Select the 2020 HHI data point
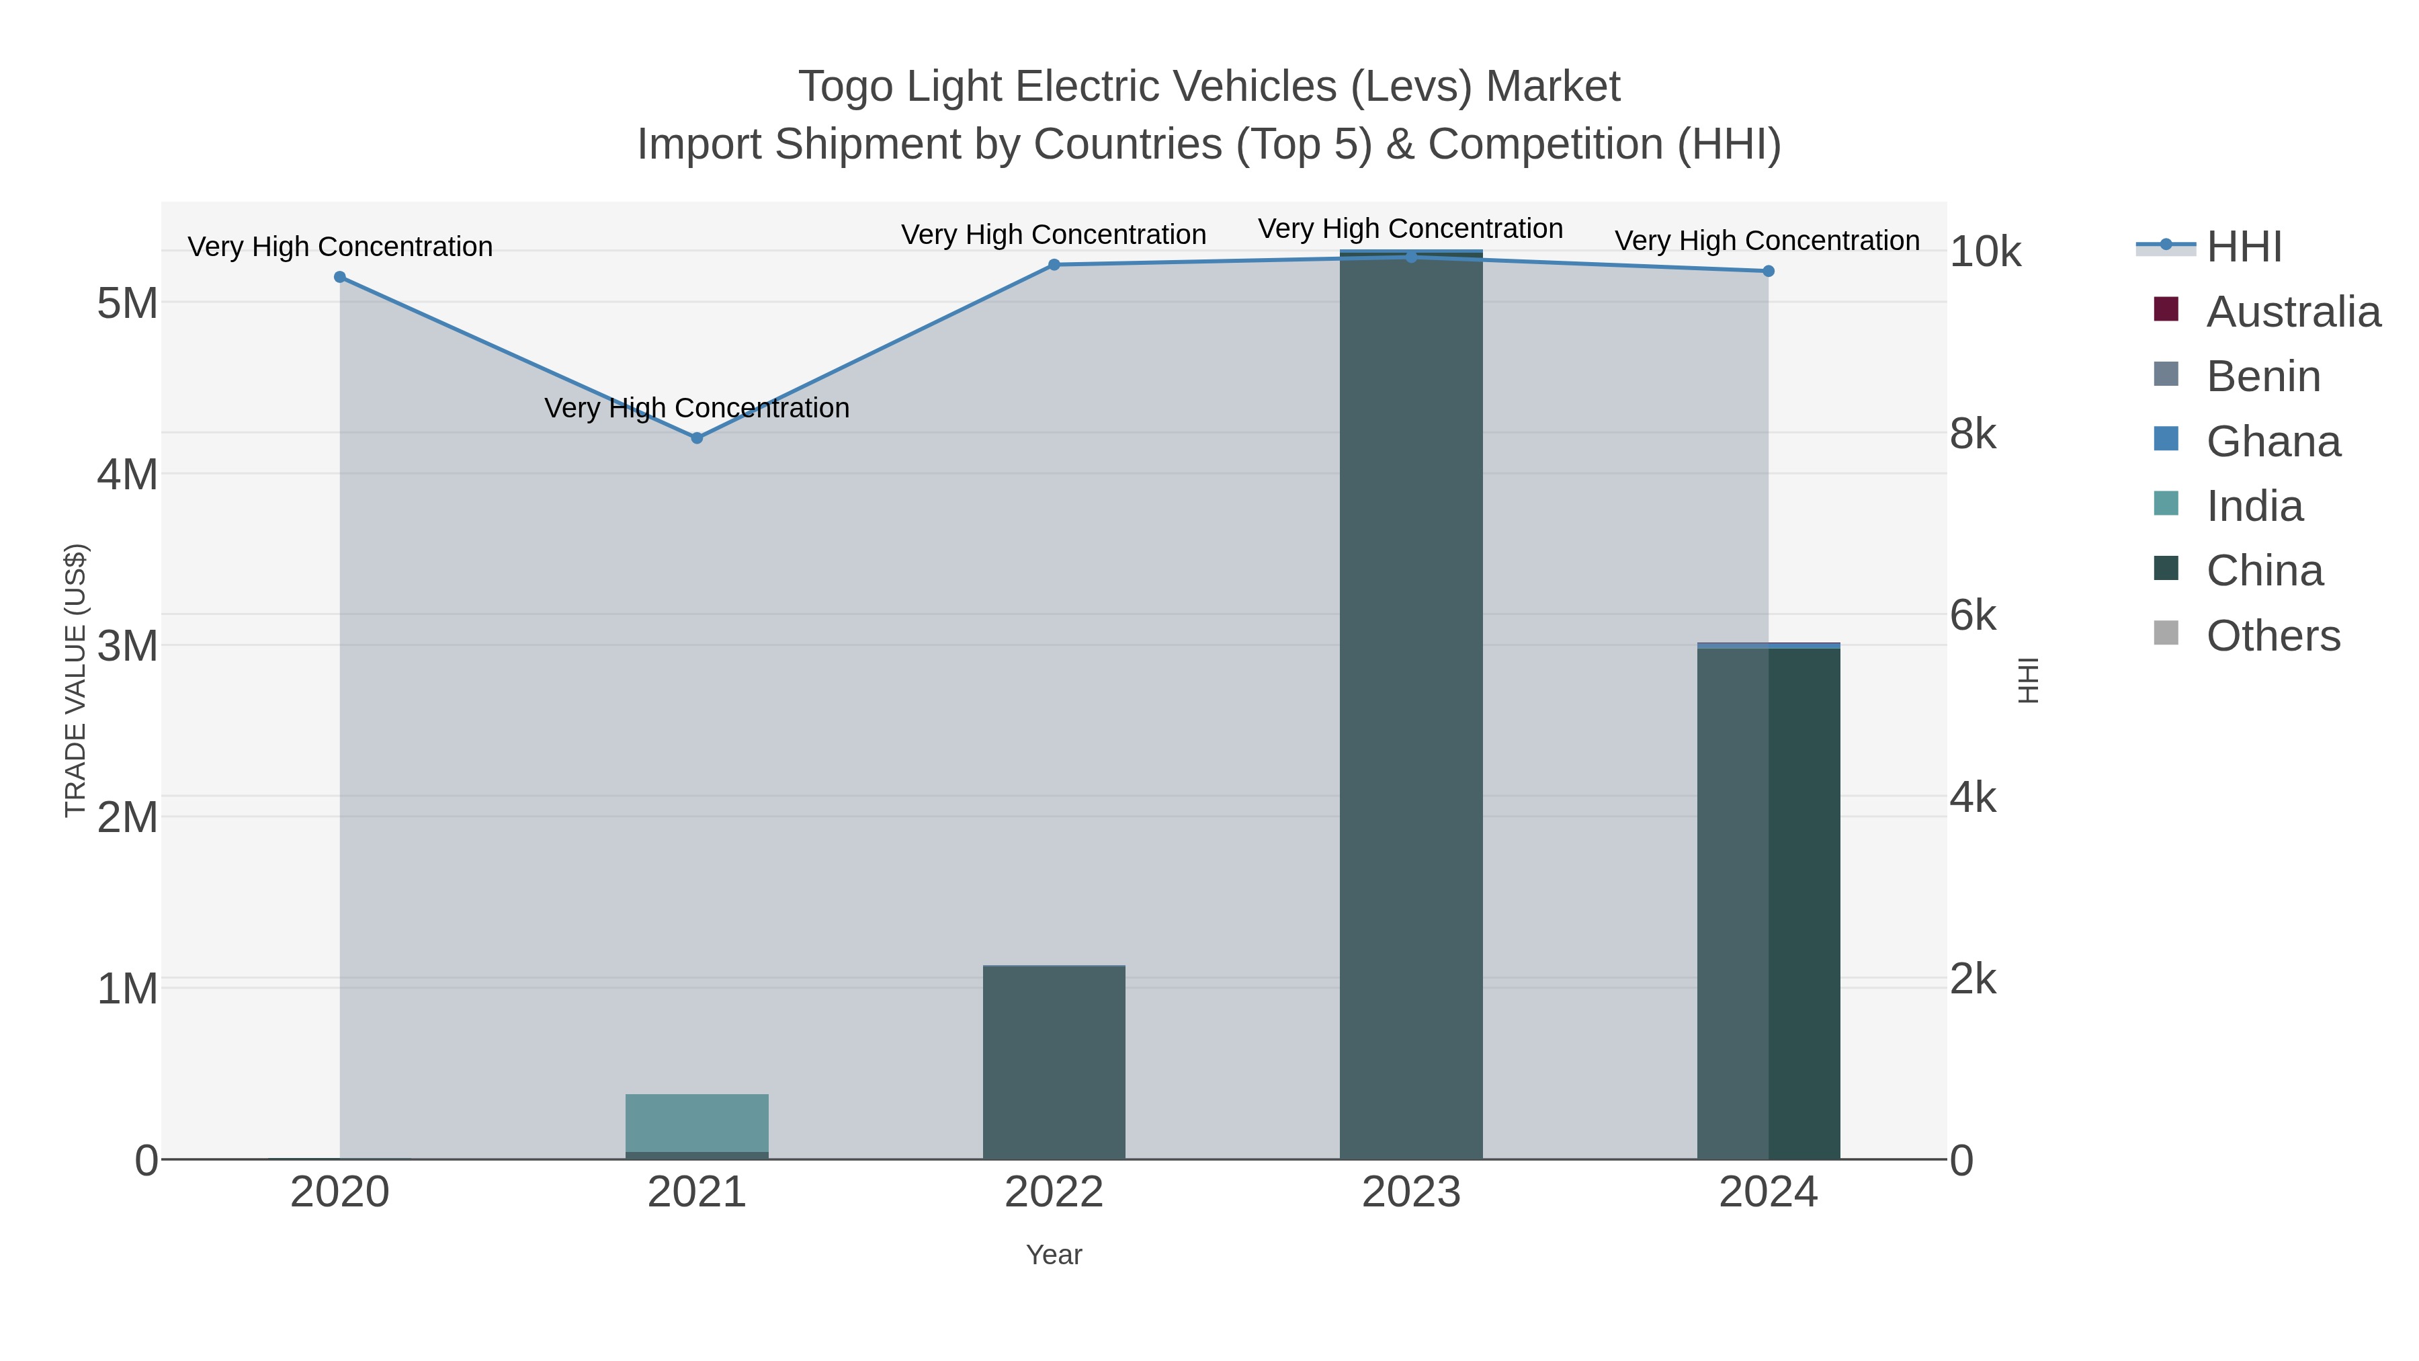This screenshot has height=1361, width=2419. click(340, 277)
